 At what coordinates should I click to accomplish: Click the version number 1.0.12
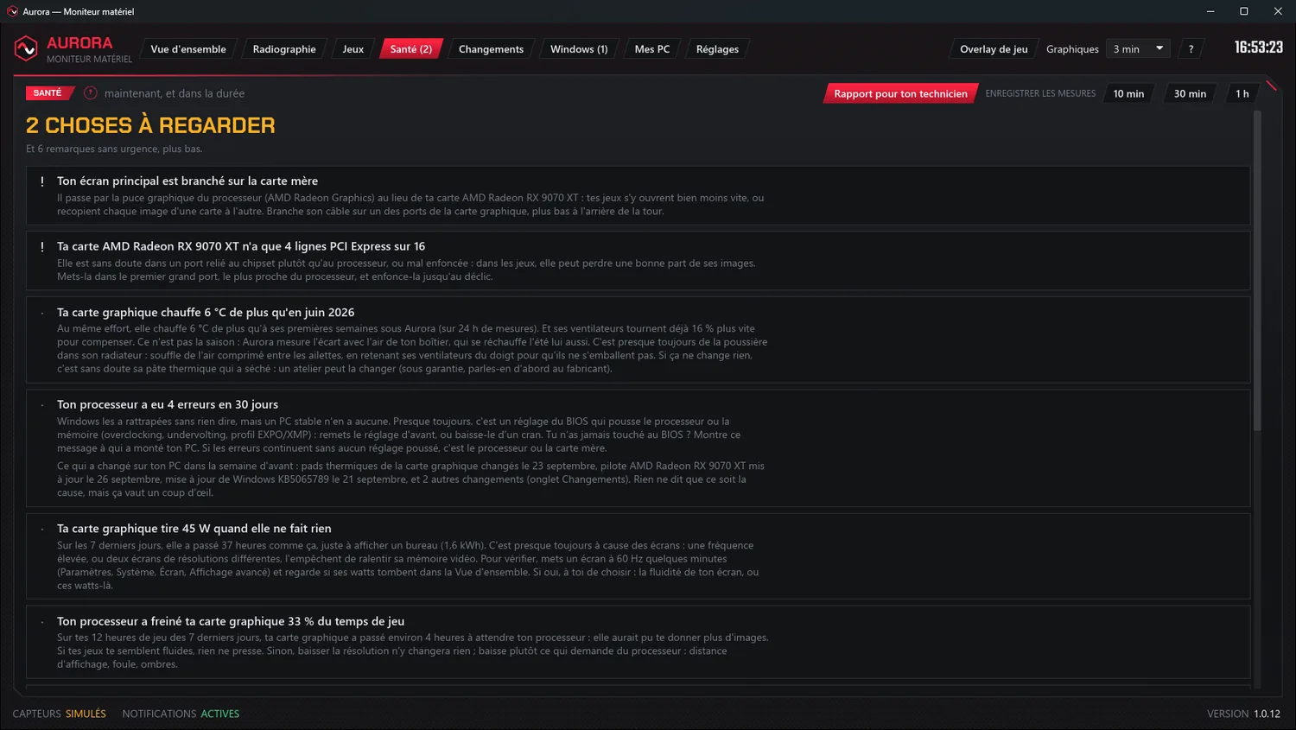pos(1267,714)
